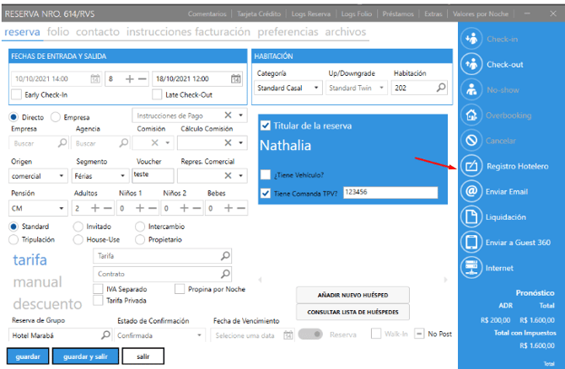Click Enviar a Guest 360 icon
Screen dimensions: 565x369
coord(472,243)
